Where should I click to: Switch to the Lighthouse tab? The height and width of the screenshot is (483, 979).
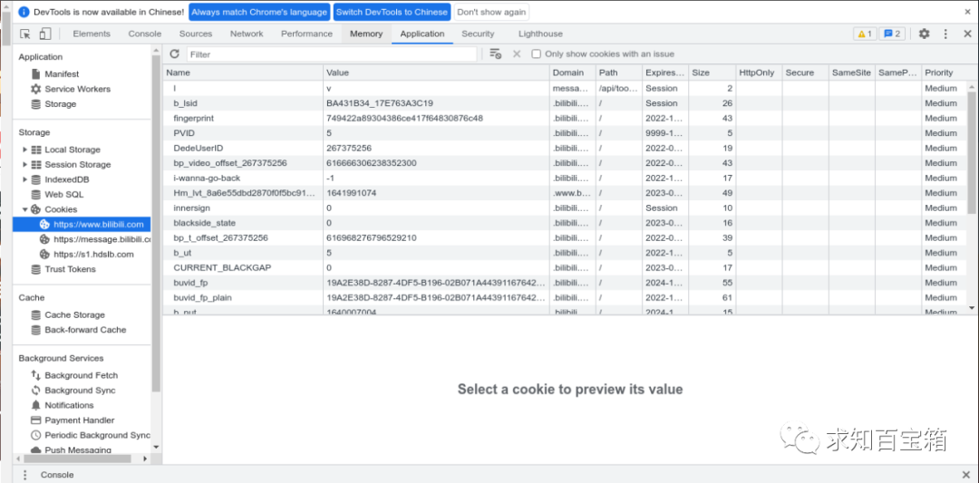540,34
